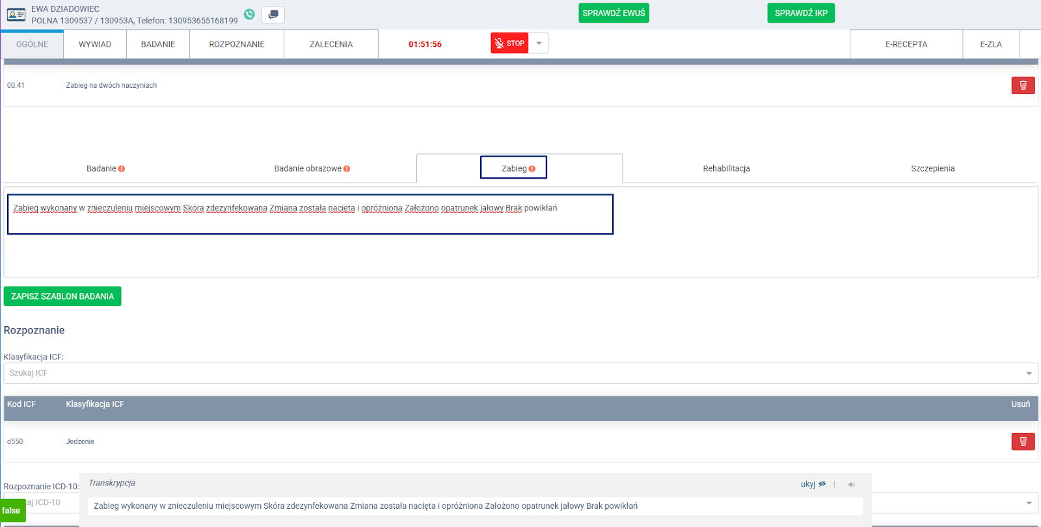This screenshot has width=1041, height=527.
Task: Click the speaker icon in Transkrypcja panel
Action: click(851, 484)
